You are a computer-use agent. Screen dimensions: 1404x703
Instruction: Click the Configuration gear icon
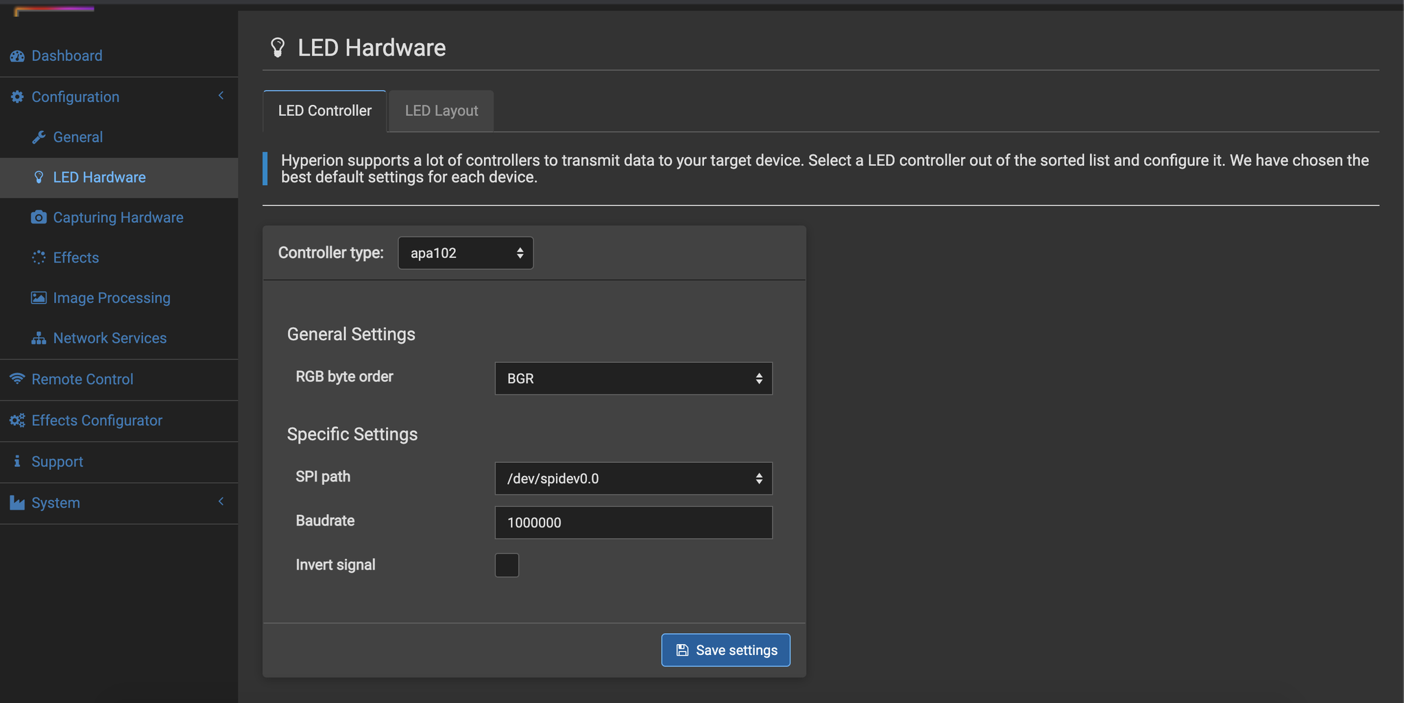pyautogui.click(x=17, y=97)
